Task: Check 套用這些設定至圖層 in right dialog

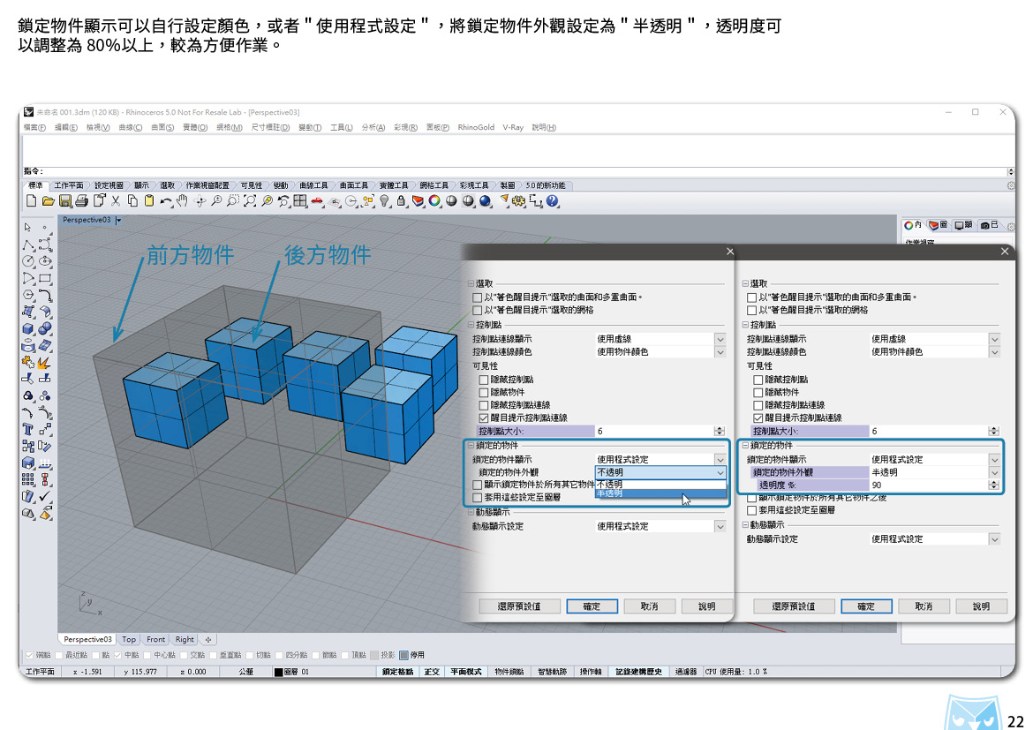Action: click(x=751, y=510)
